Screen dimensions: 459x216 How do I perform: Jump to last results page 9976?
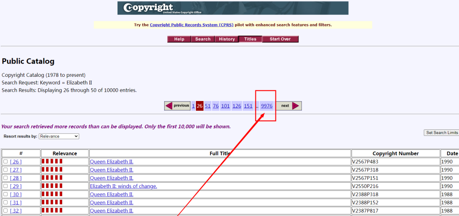click(267, 106)
